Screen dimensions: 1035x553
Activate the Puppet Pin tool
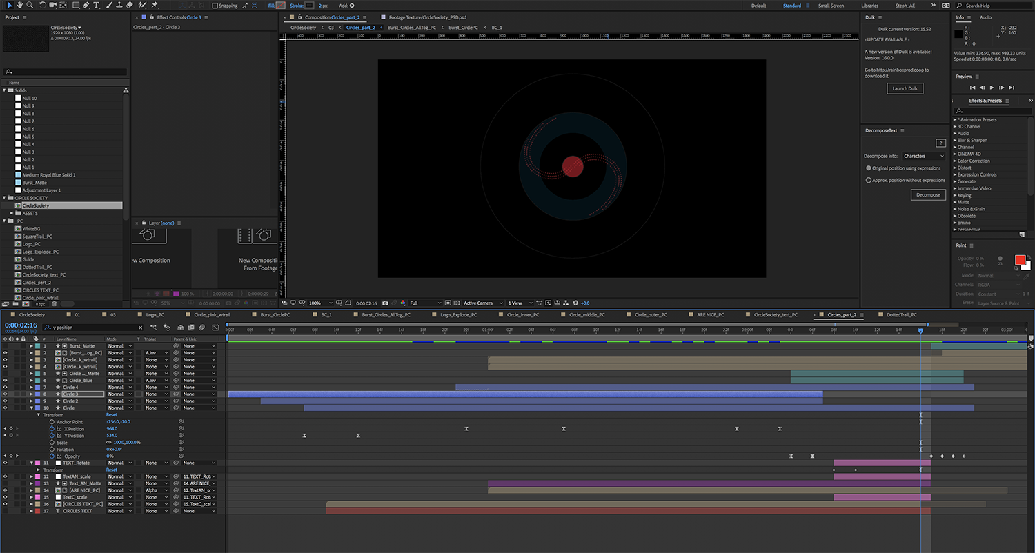[155, 5]
